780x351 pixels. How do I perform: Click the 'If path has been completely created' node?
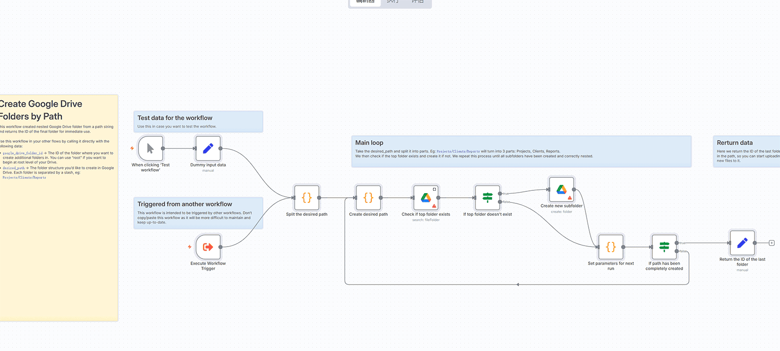click(664, 247)
